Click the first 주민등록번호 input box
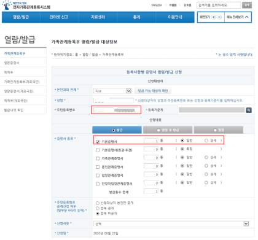This screenshot has height=240, width=258. (x=103, y=110)
